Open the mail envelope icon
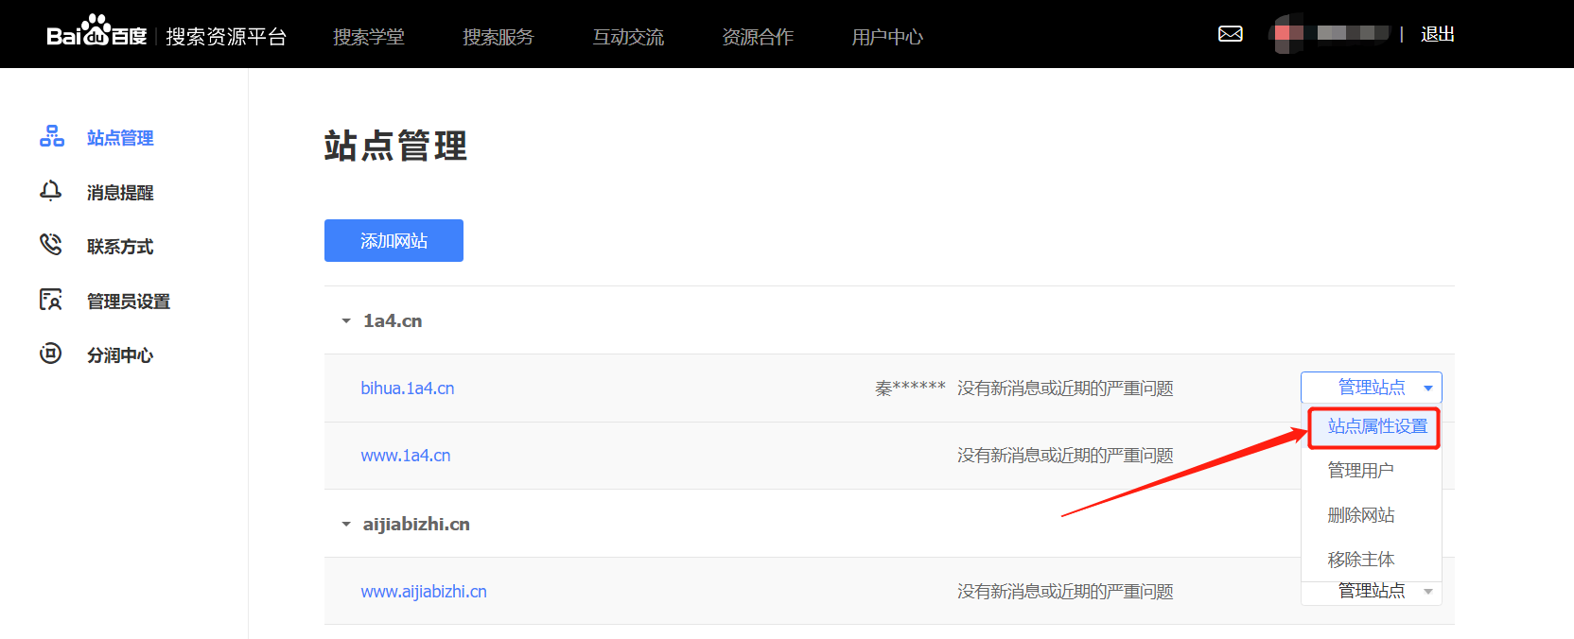 click(x=1230, y=34)
